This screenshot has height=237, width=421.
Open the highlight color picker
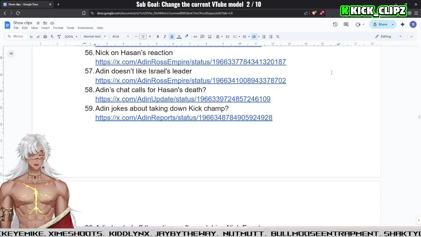[186, 37]
